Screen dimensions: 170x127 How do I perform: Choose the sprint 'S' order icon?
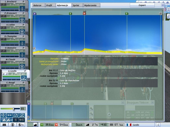16,120
